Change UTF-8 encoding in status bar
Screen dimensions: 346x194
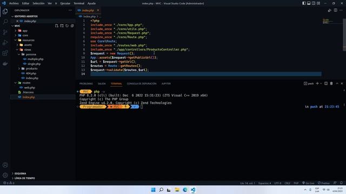pos(277,183)
